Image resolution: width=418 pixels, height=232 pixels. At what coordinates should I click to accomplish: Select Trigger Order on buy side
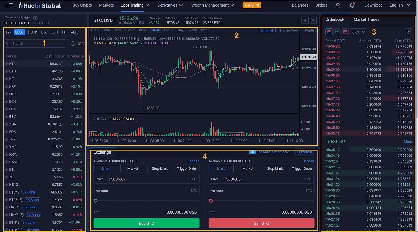coord(187,168)
